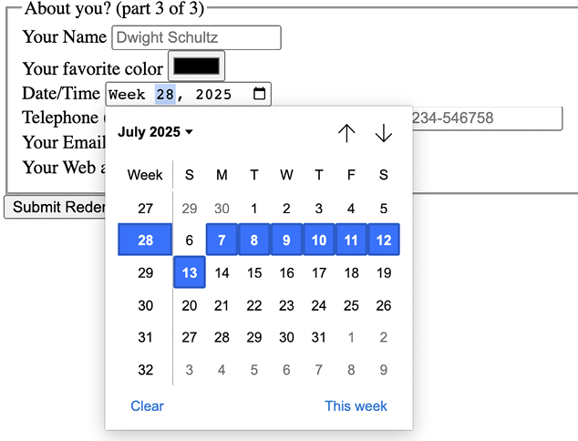The width and height of the screenshot is (578, 441).
Task: Jump to This week
Action: click(356, 406)
